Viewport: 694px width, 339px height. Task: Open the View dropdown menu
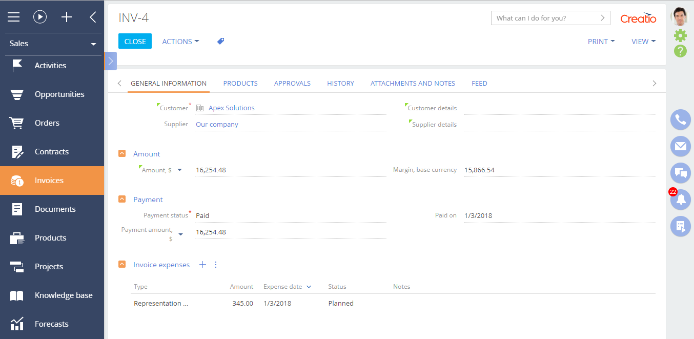click(644, 42)
